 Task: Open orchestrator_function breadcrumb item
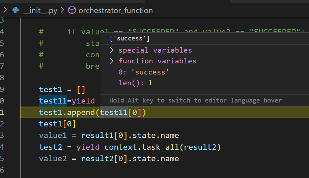coord(116,11)
